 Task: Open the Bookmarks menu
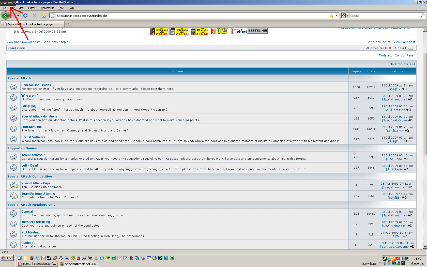[47, 8]
